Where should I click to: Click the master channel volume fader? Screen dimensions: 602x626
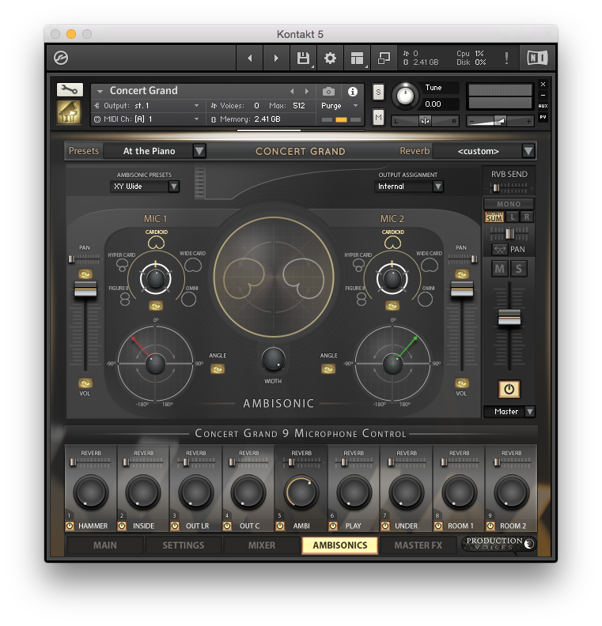[x=509, y=318]
